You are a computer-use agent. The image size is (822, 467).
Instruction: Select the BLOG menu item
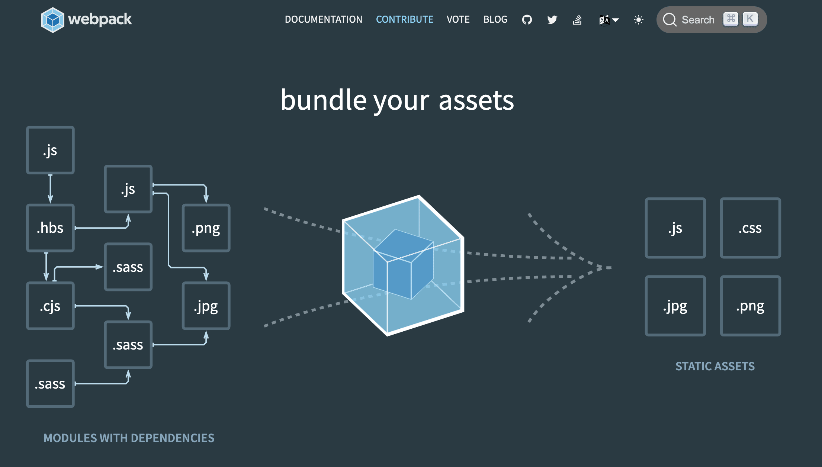click(x=495, y=20)
